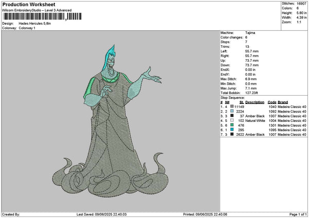Click the design name 'Hades Hercules 5,8in'
Screen dimensions: 309x218
click(x=35, y=24)
